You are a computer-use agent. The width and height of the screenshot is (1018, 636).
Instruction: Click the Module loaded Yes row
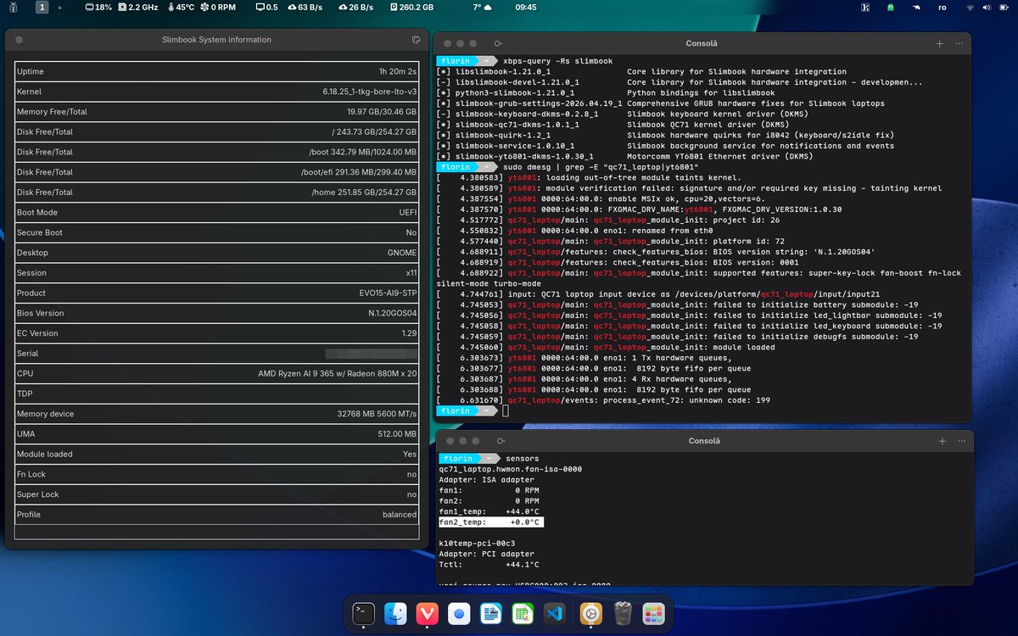pyautogui.click(x=216, y=454)
